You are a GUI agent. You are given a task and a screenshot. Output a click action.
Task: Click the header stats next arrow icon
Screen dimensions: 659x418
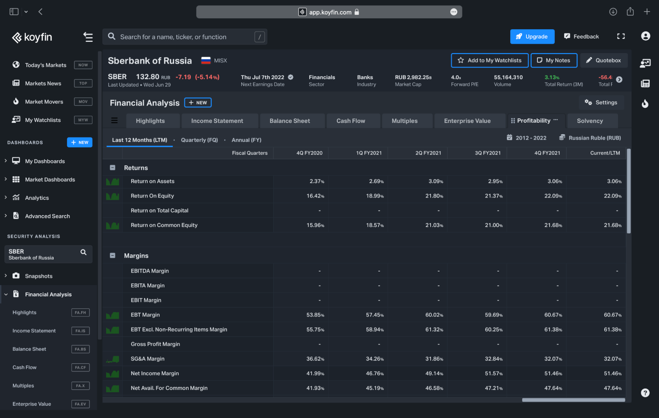click(x=619, y=79)
